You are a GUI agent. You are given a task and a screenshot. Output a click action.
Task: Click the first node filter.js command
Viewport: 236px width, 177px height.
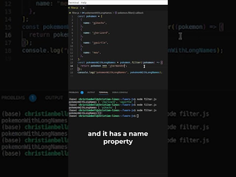(x=147, y=99)
